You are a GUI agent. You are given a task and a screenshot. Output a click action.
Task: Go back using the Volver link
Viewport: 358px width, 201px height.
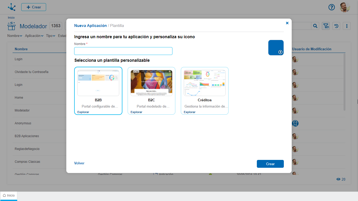[79, 163]
